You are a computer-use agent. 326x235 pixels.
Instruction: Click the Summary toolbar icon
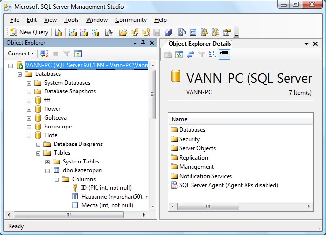pyautogui.click(x=193, y=32)
